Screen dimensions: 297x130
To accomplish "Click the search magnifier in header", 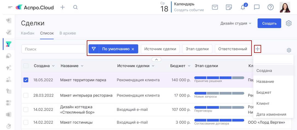I will pos(76,7).
